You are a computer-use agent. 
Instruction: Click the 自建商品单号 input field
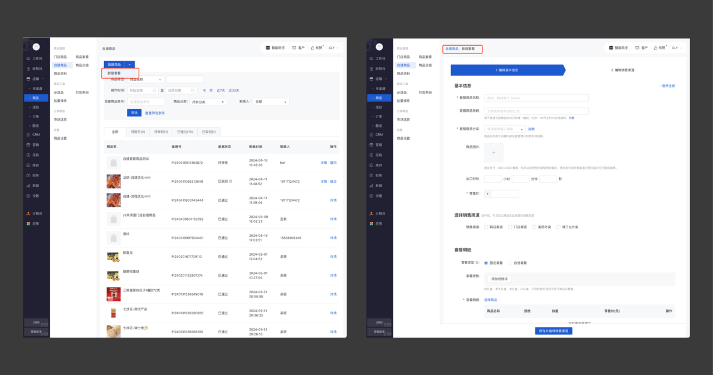point(145,102)
